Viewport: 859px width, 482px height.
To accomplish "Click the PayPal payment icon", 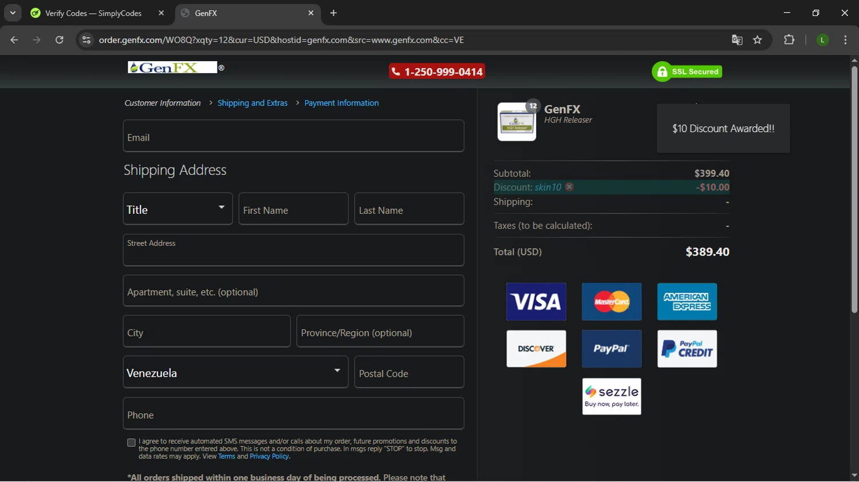I will (x=612, y=349).
